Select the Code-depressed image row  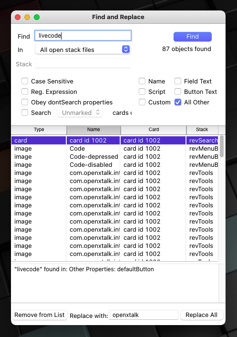(x=114, y=157)
